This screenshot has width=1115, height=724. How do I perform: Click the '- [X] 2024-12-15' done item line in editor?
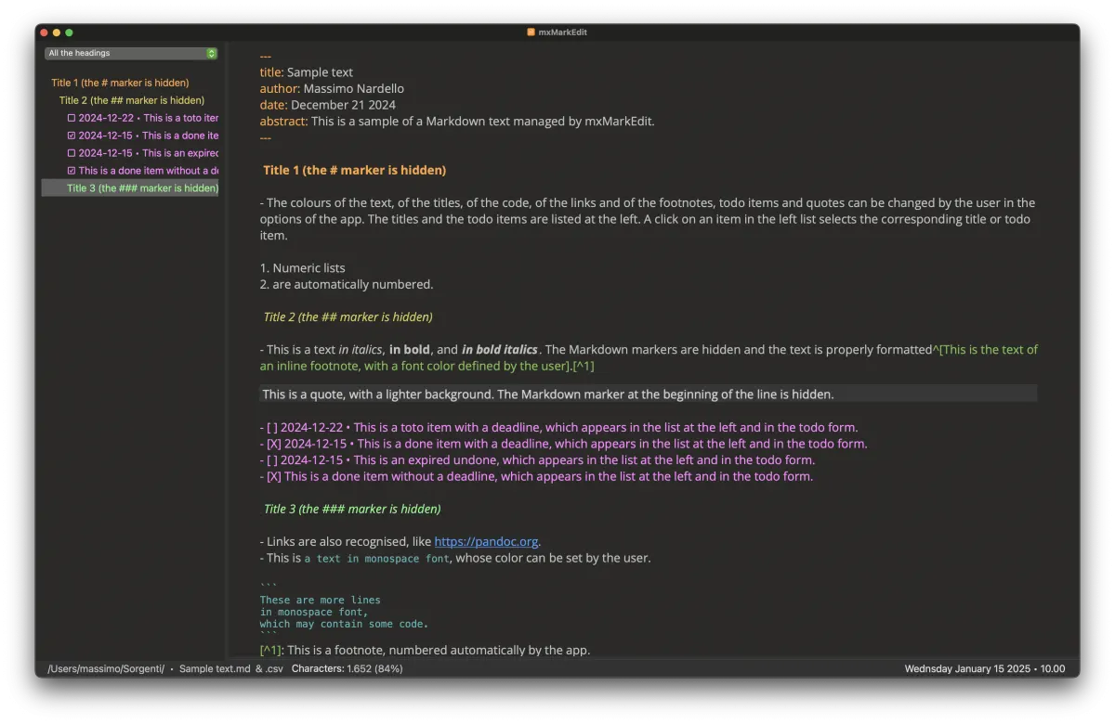point(563,444)
